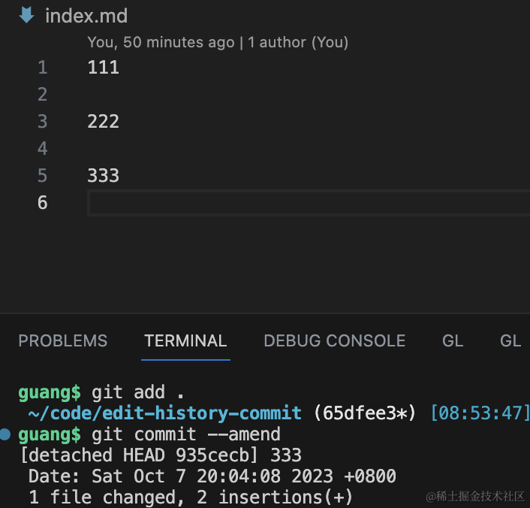The width and height of the screenshot is (530, 508).
Task: Click line number 1 in the gutter
Action: 43,68
